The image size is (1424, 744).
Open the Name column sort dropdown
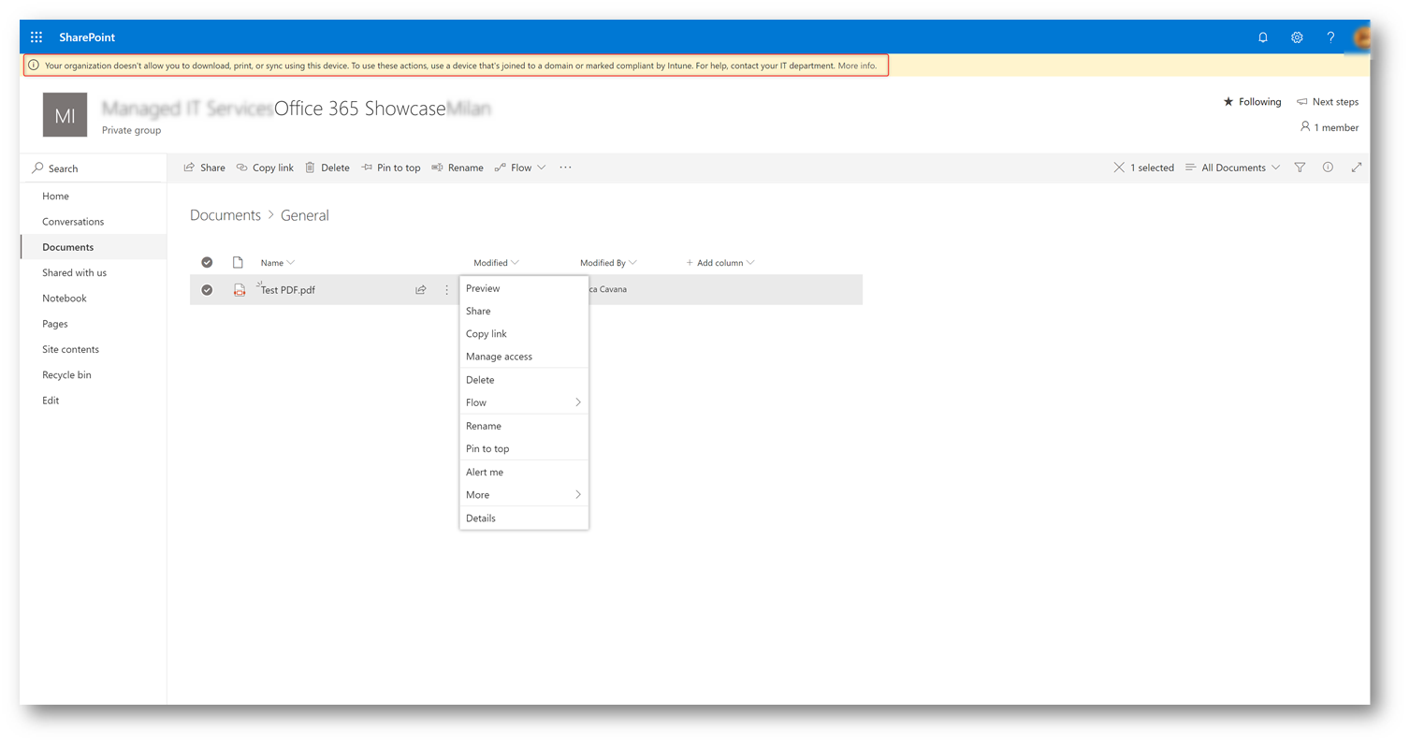click(x=278, y=263)
